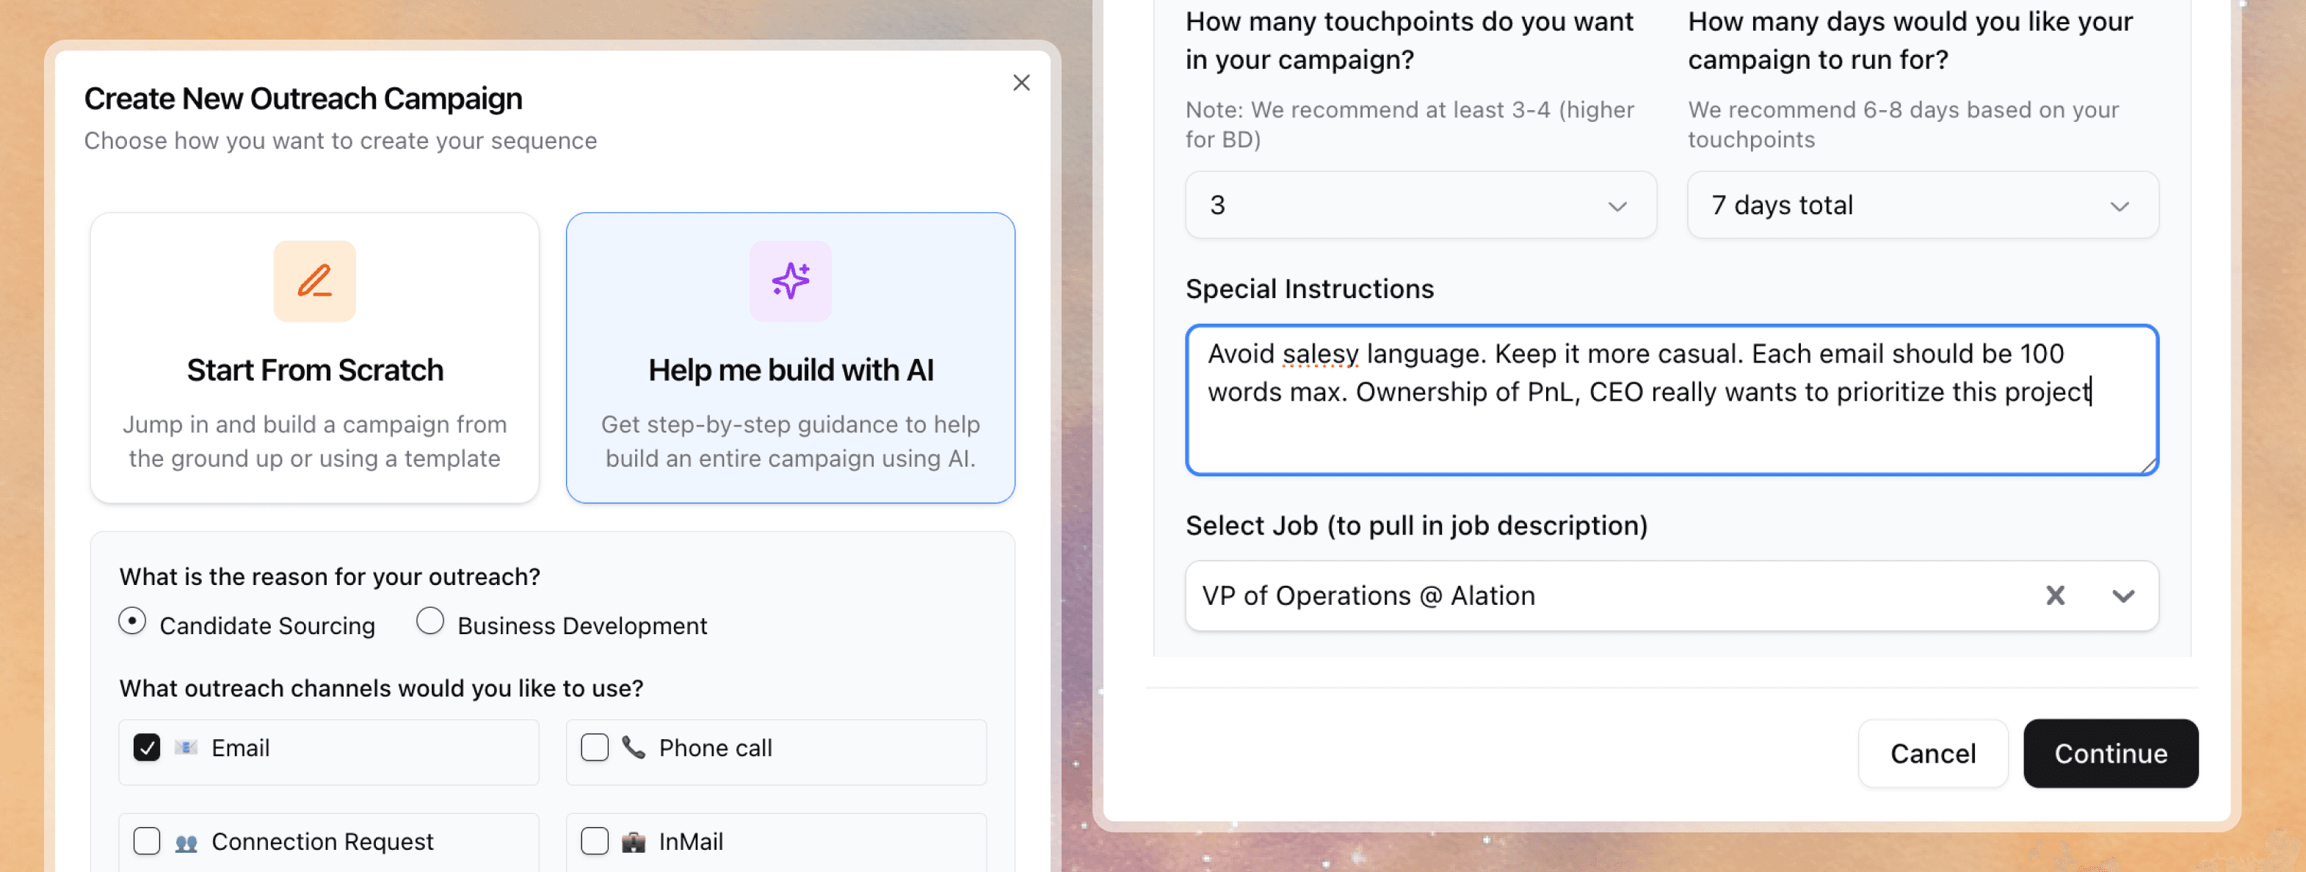
Task: Click the 'Choose how you want to create your sequence' text
Action: [340, 142]
